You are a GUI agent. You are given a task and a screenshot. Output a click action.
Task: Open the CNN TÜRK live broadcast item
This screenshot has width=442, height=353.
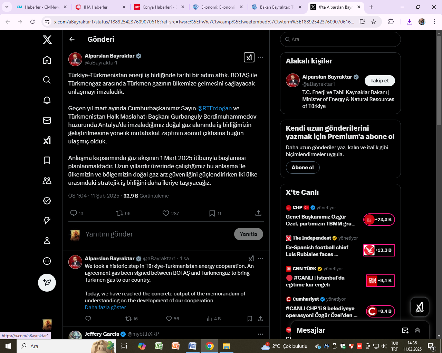340,278
